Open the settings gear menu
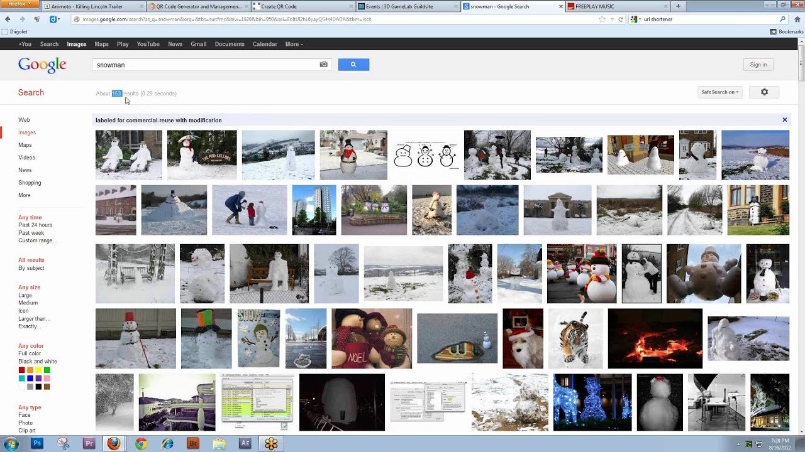This screenshot has height=452, width=805. 764,92
